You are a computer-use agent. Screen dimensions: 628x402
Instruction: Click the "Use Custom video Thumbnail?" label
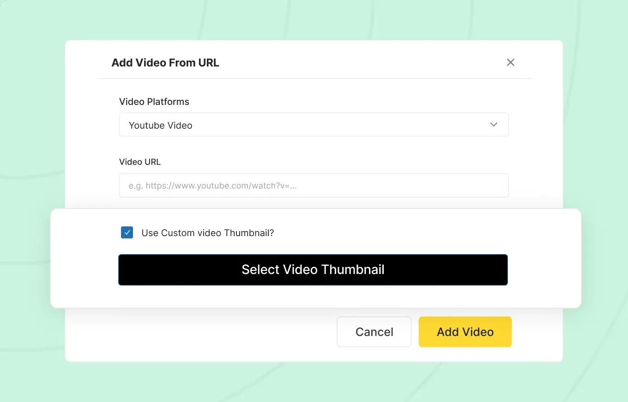click(208, 233)
